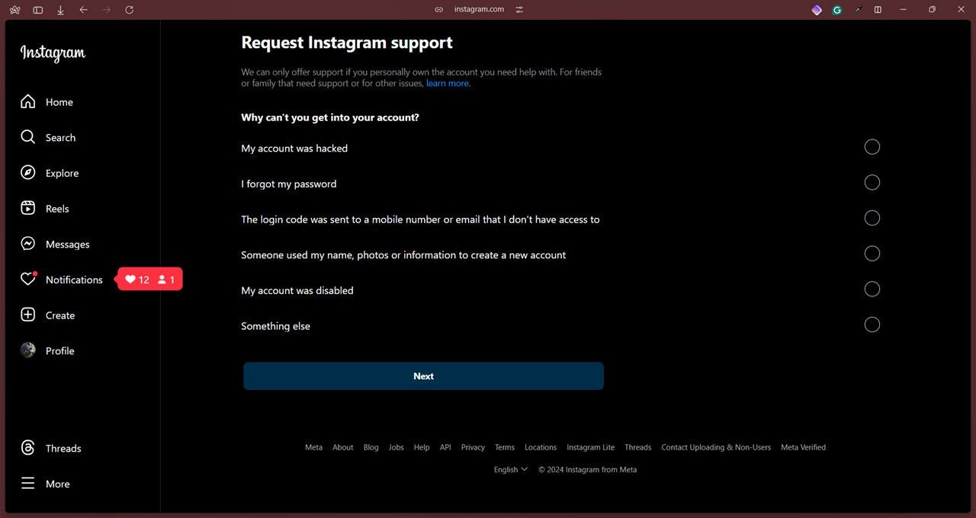Go to Reels via its icon
Viewport: 976px width, 518px height.
coord(28,208)
